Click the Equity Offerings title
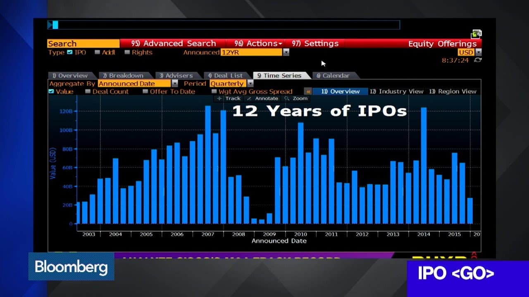 point(442,43)
